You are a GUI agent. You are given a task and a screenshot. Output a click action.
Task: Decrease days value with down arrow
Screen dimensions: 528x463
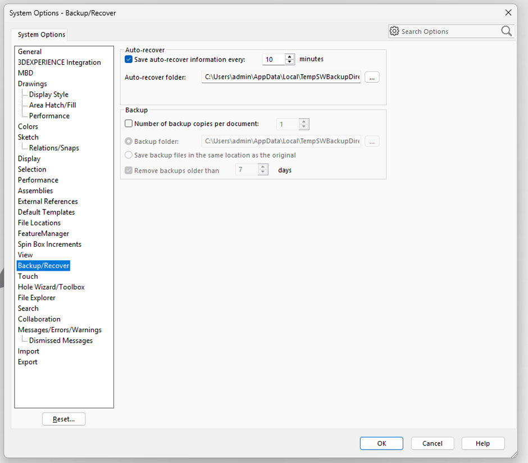263,172
